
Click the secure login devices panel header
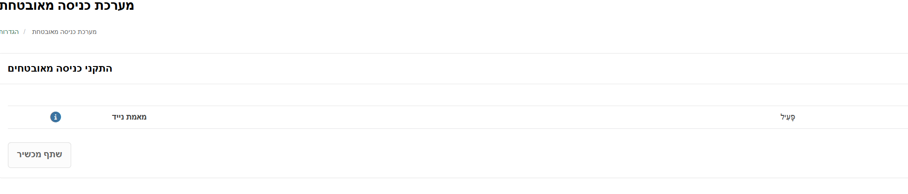pyautogui.click(x=60, y=68)
